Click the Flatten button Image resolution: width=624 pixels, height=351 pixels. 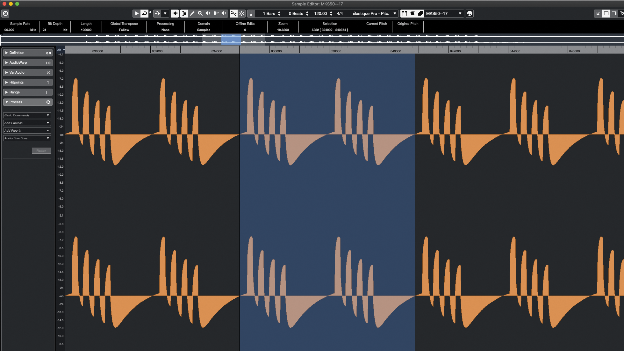(x=41, y=150)
